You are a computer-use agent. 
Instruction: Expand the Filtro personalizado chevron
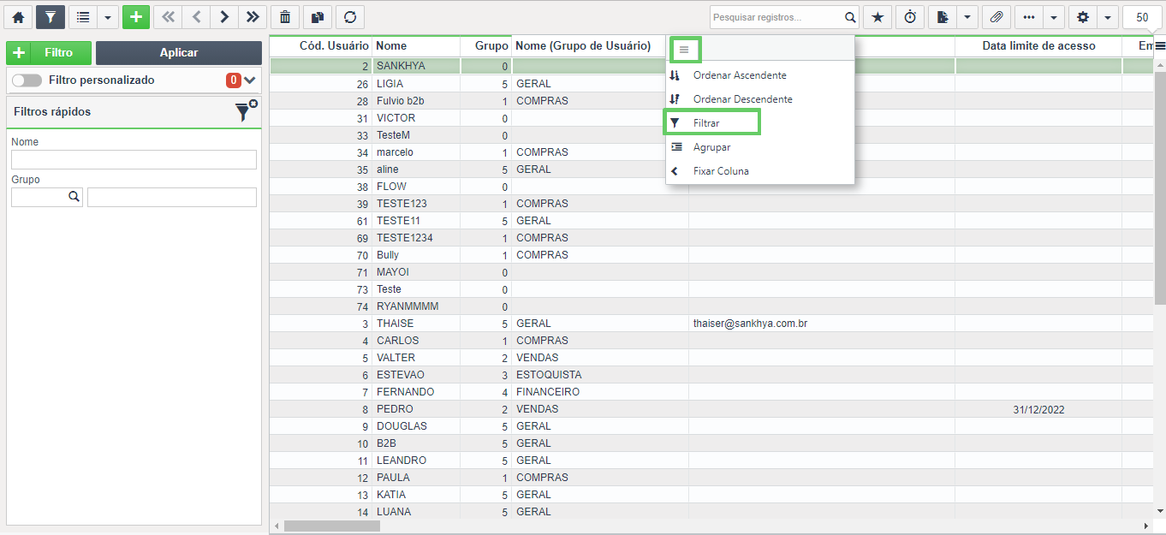[250, 80]
